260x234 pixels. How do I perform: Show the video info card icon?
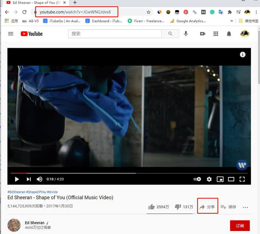(x=242, y=55)
